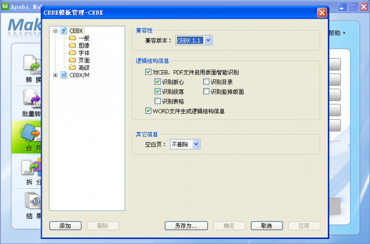Open the 拆分 split icon
370x244 pixels.
click(30, 167)
